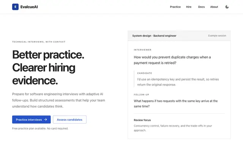Toggle dark mode with the moon icon
Screen dimensions: 243x152
coord(227,7)
